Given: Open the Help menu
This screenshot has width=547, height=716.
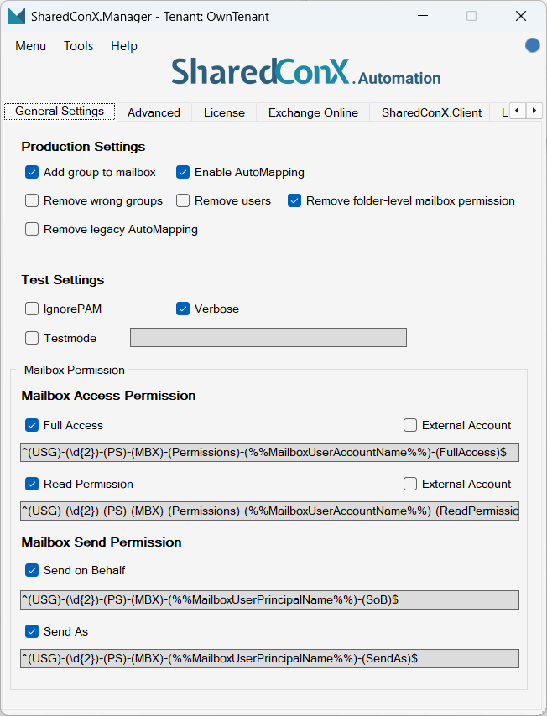Looking at the screenshot, I should 124,46.
